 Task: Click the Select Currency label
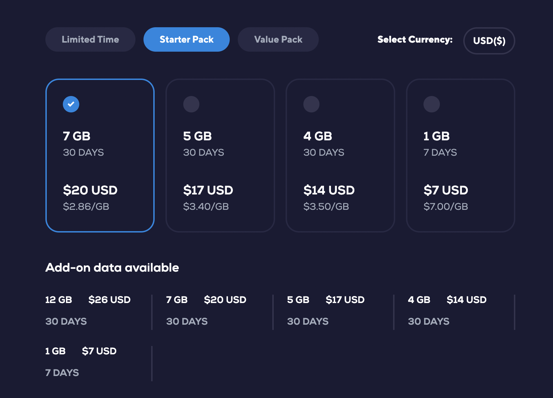coord(415,39)
